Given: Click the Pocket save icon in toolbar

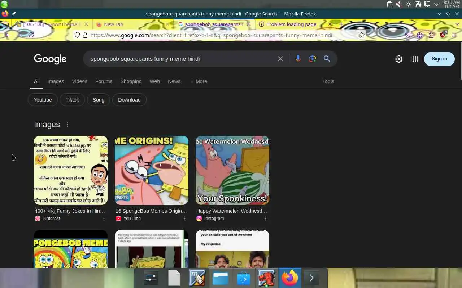Looking at the screenshot, I should click(408, 35).
